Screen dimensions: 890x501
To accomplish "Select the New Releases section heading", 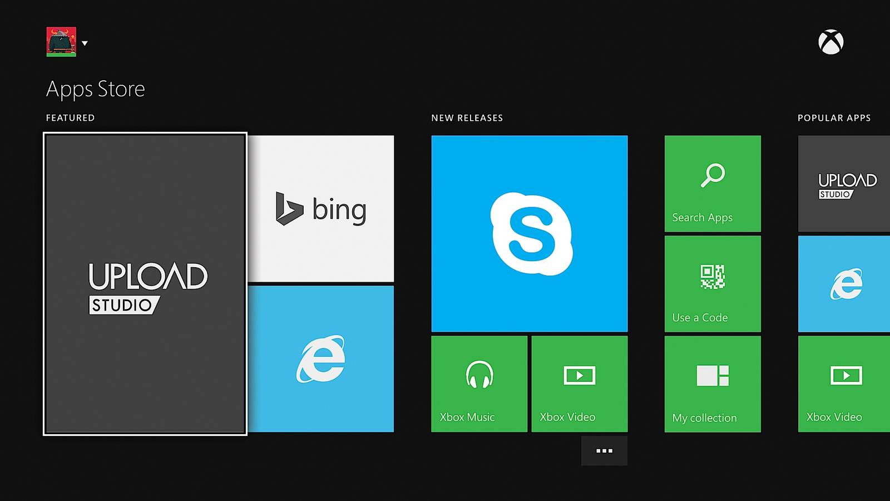I will pos(467,117).
